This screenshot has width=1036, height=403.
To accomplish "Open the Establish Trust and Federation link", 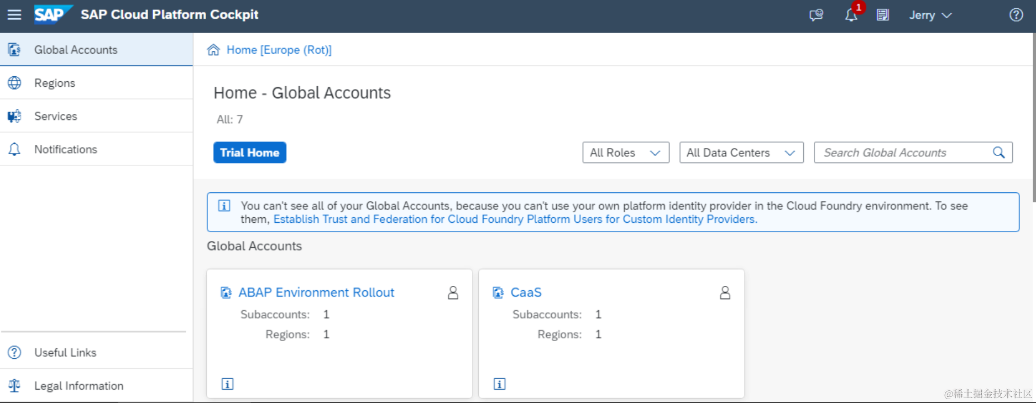I will click(515, 219).
